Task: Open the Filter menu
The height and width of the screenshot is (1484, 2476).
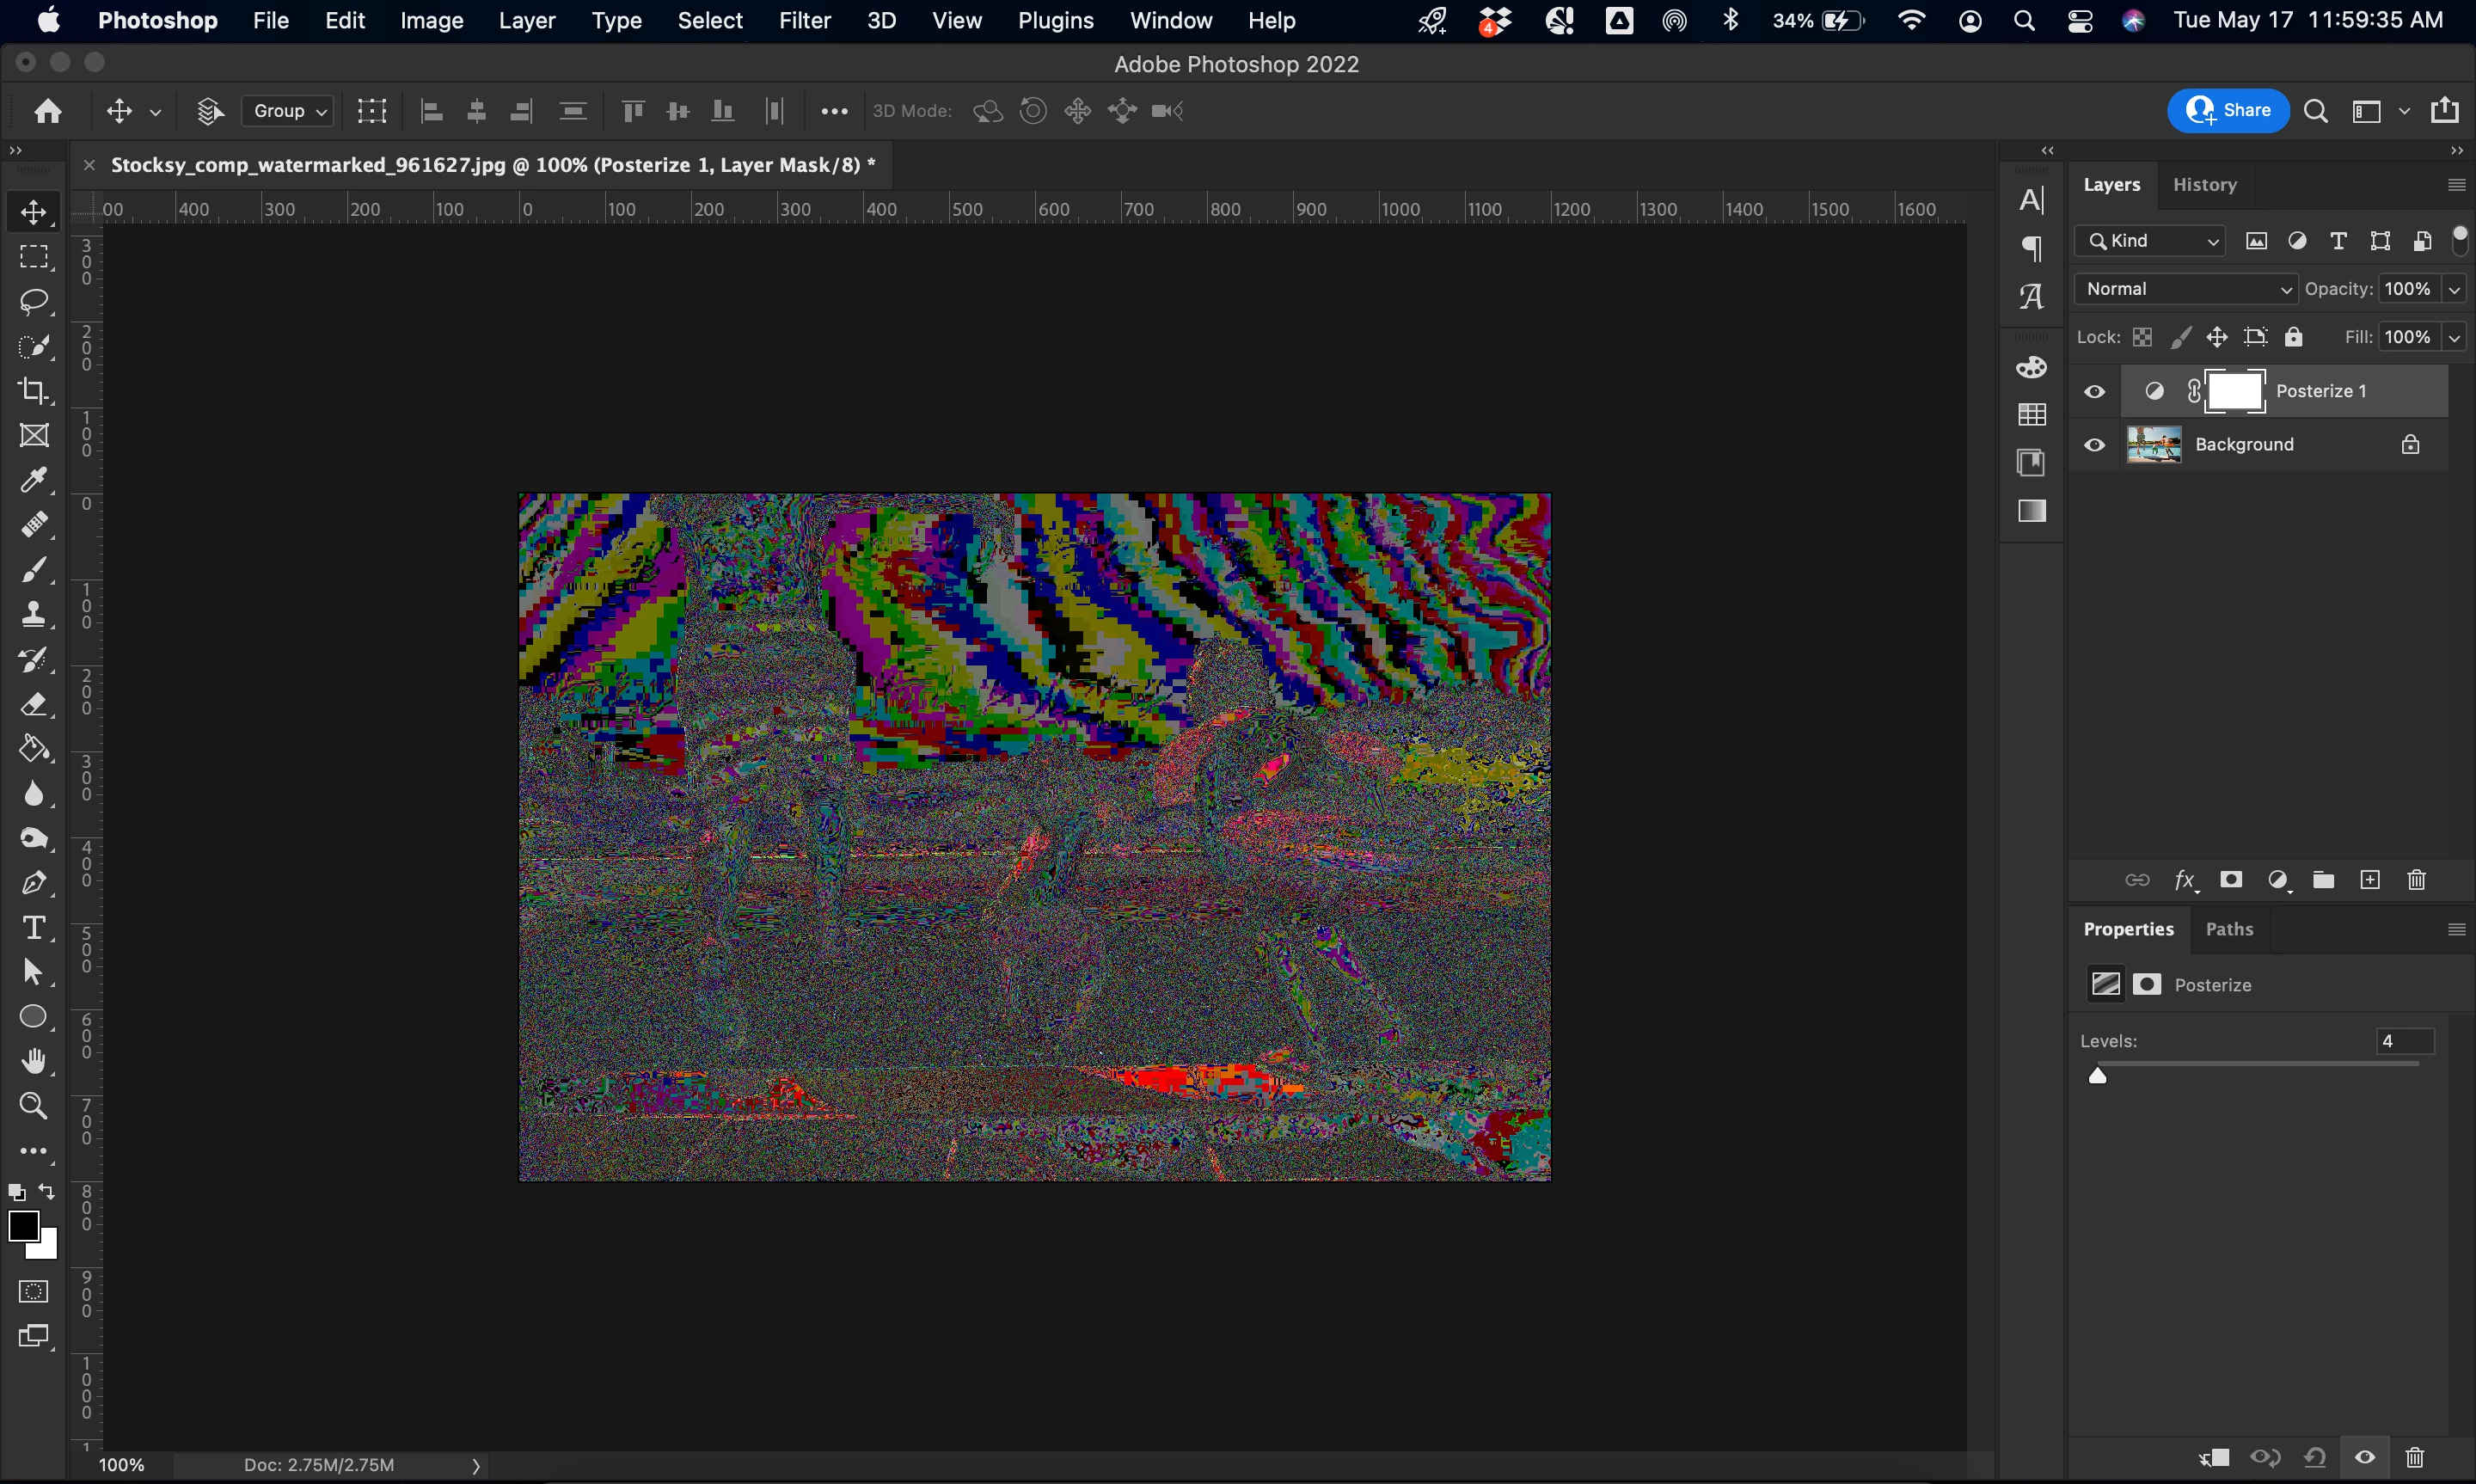Action: (804, 20)
